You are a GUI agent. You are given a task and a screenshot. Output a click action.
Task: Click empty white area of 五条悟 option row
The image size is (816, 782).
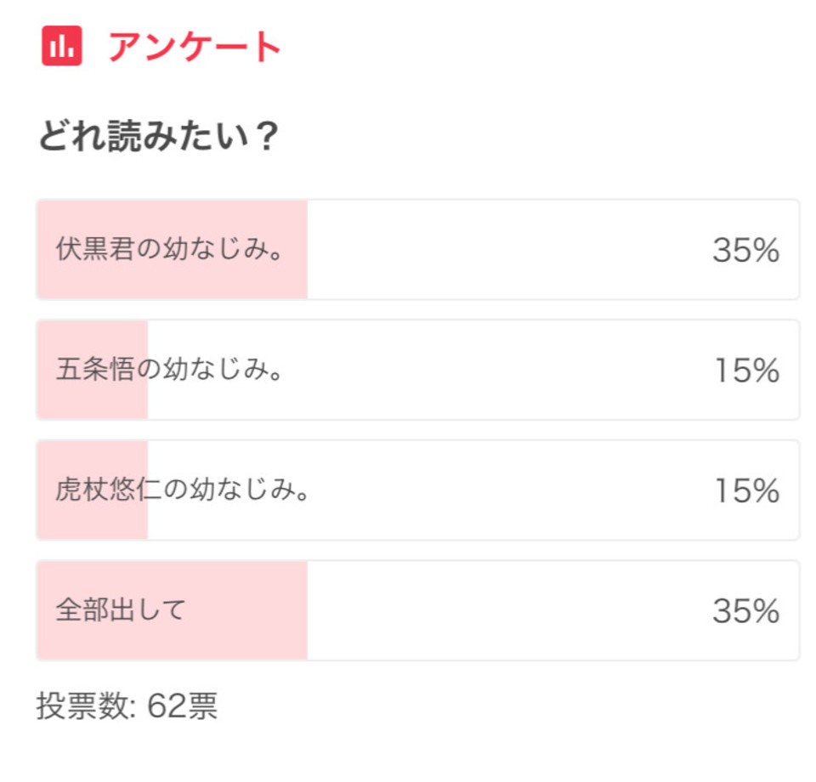495,370
